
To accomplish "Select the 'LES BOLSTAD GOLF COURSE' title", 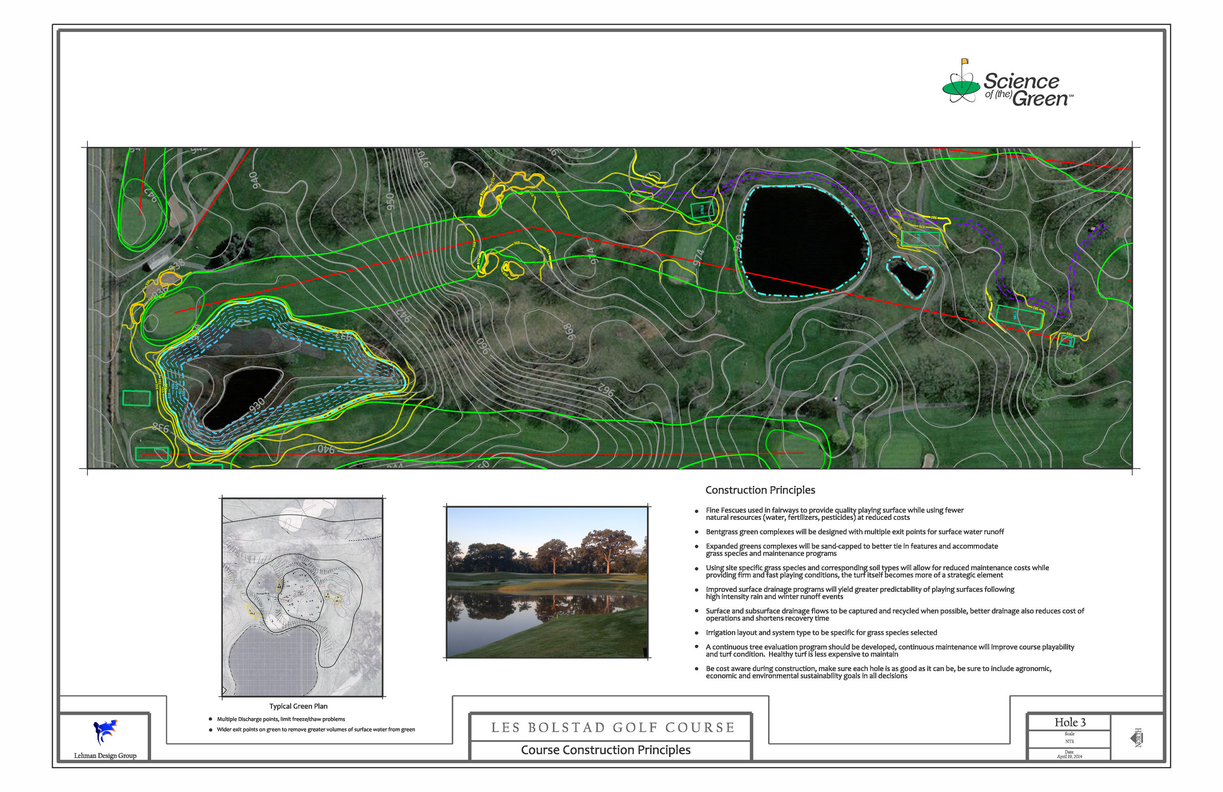I will [x=613, y=727].
